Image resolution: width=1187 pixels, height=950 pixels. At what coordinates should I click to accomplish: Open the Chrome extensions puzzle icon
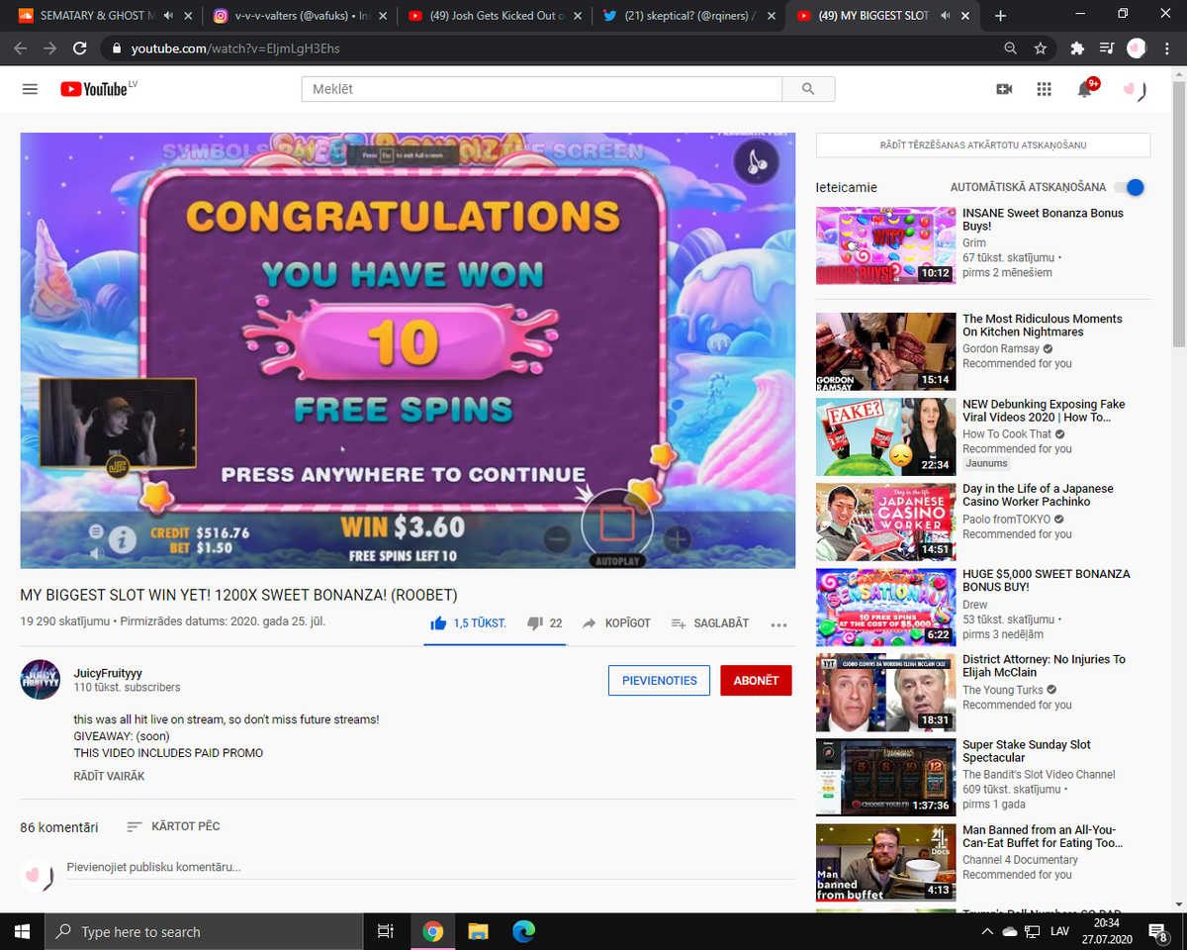pos(1077,47)
